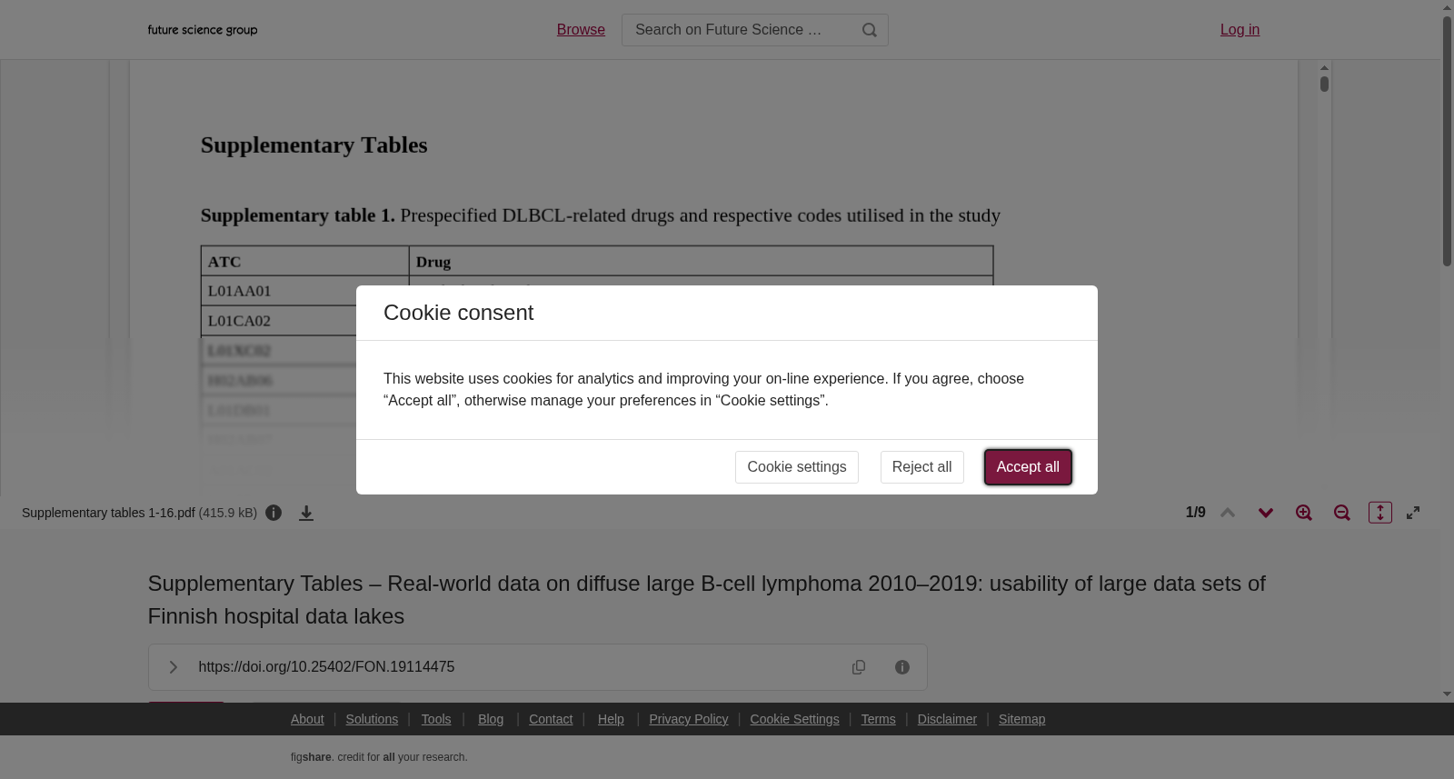Zoom out on the PDF viewer
Image resolution: width=1454 pixels, height=779 pixels.
pos(1342,513)
